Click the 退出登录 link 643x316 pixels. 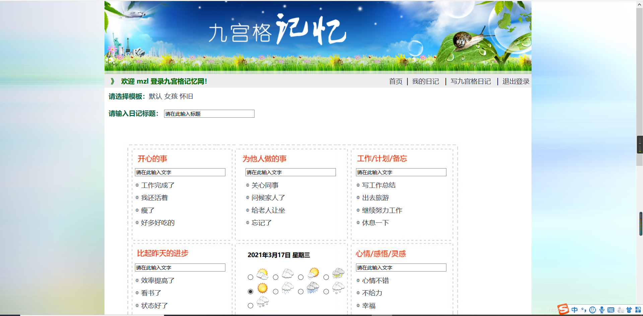coord(515,81)
